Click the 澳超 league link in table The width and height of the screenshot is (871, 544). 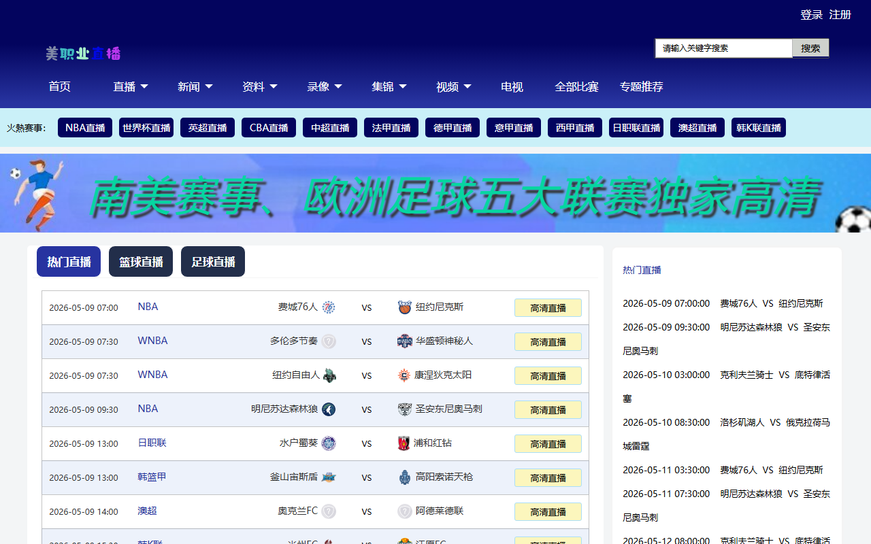click(147, 511)
